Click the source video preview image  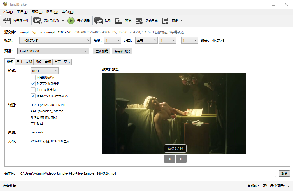pos(174,114)
